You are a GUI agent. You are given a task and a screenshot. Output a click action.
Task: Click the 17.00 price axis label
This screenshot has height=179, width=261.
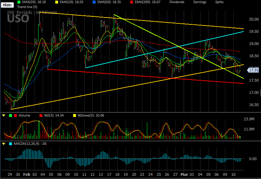click(254, 92)
